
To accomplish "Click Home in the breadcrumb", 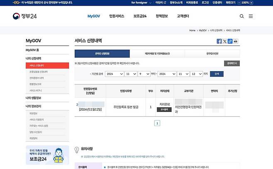I will pyautogui.click(x=193, y=30).
